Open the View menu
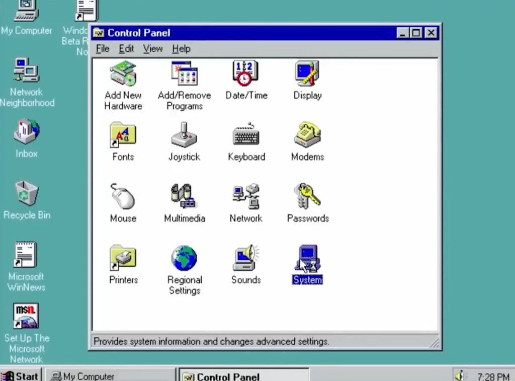515x381 pixels. 153,49
